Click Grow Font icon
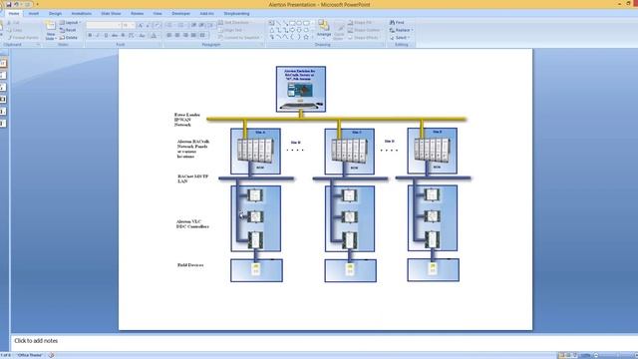The width and height of the screenshot is (638, 359). point(141,25)
